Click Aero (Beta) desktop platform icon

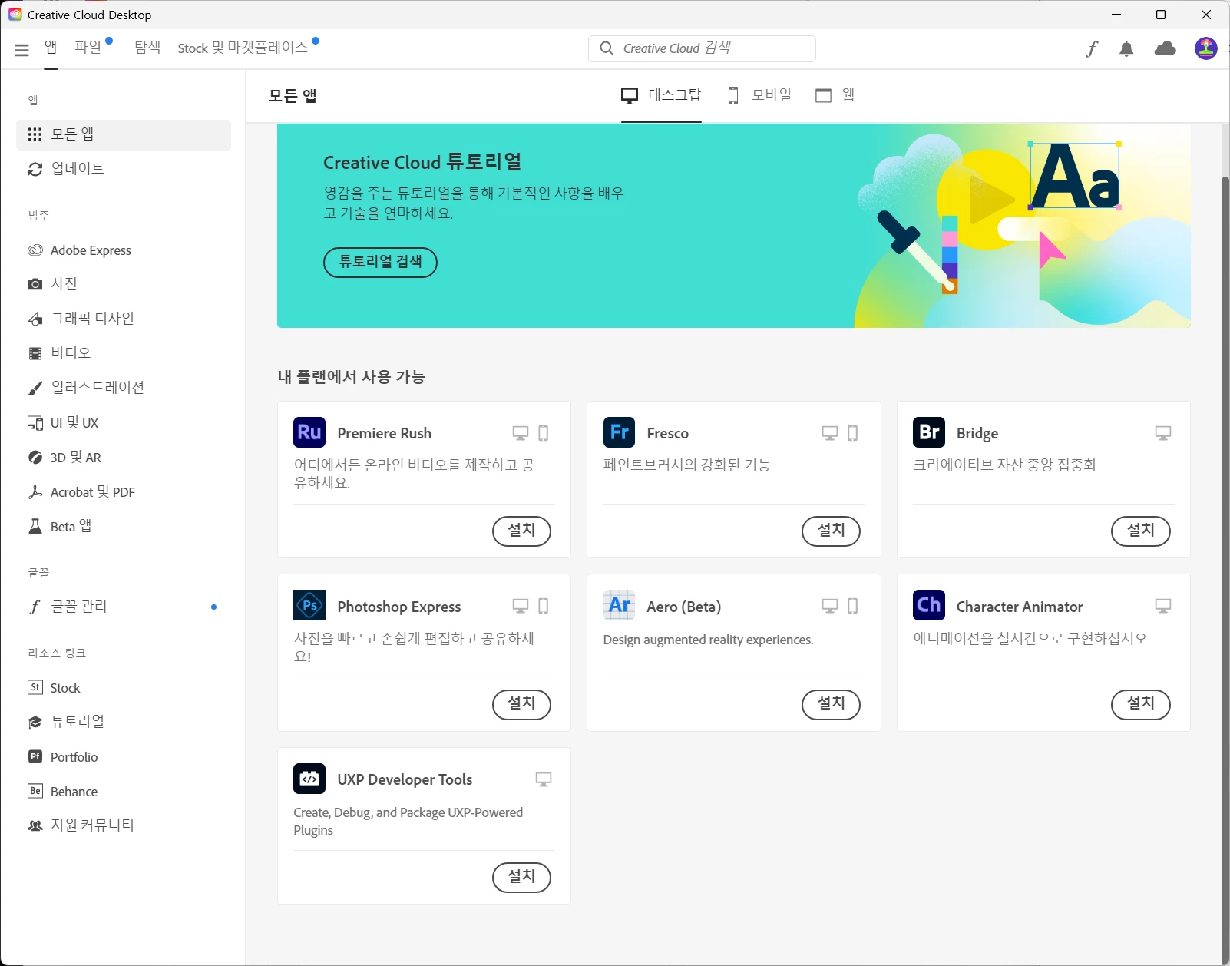click(830, 607)
